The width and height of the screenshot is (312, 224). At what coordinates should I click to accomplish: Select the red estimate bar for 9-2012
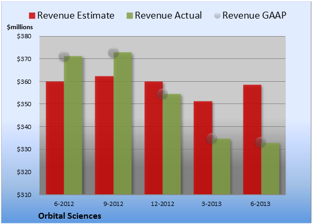104,135
